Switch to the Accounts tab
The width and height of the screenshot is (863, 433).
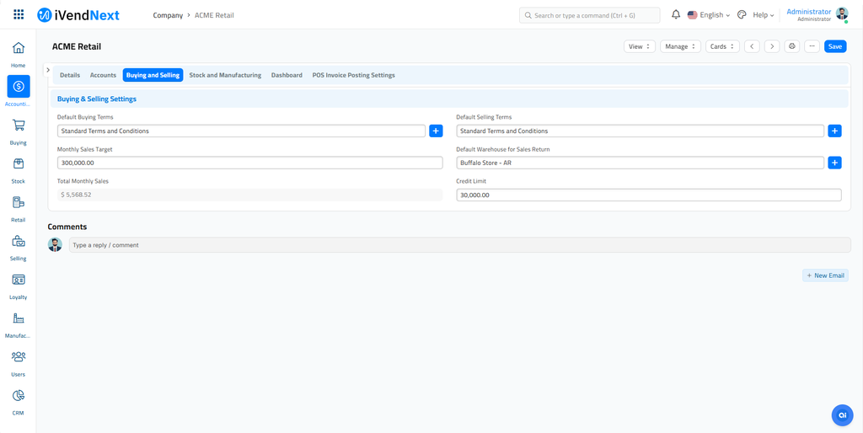103,75
